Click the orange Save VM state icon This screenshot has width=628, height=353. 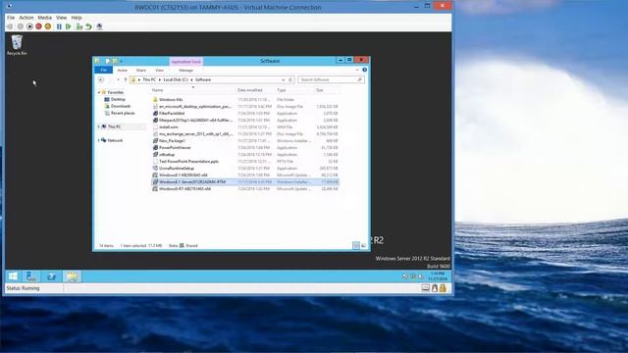point(48,26)
